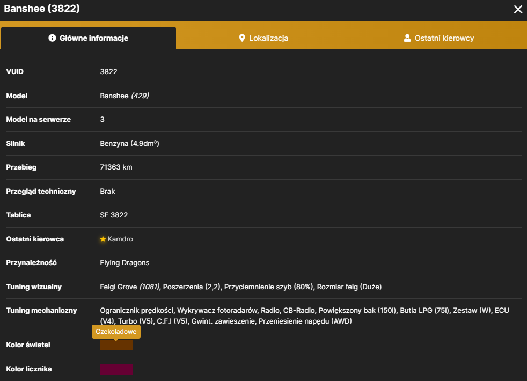Click the VUID value 3822
The image size is (527, 381).
[x=108, y=71]
